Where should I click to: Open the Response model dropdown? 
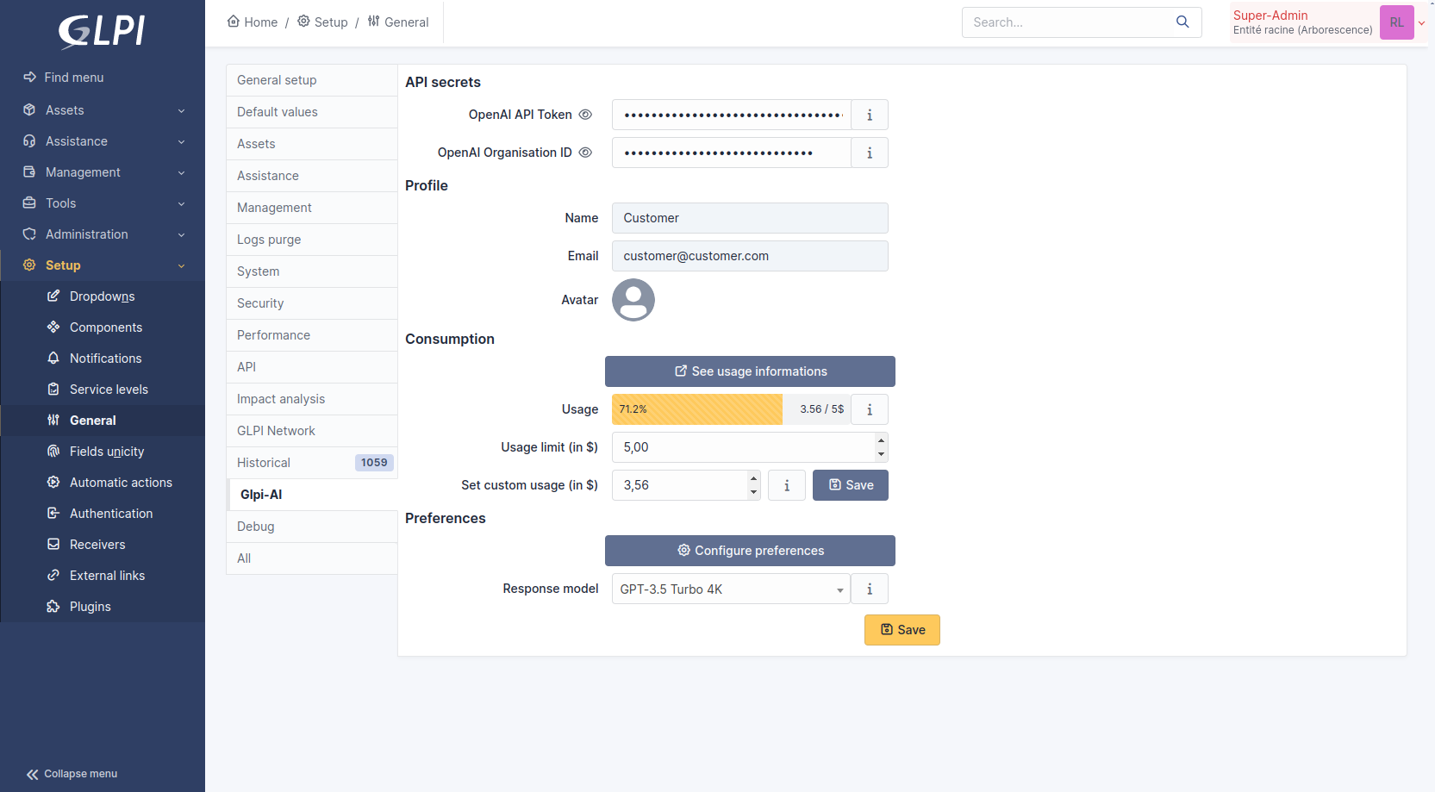(x=731, y=589)
